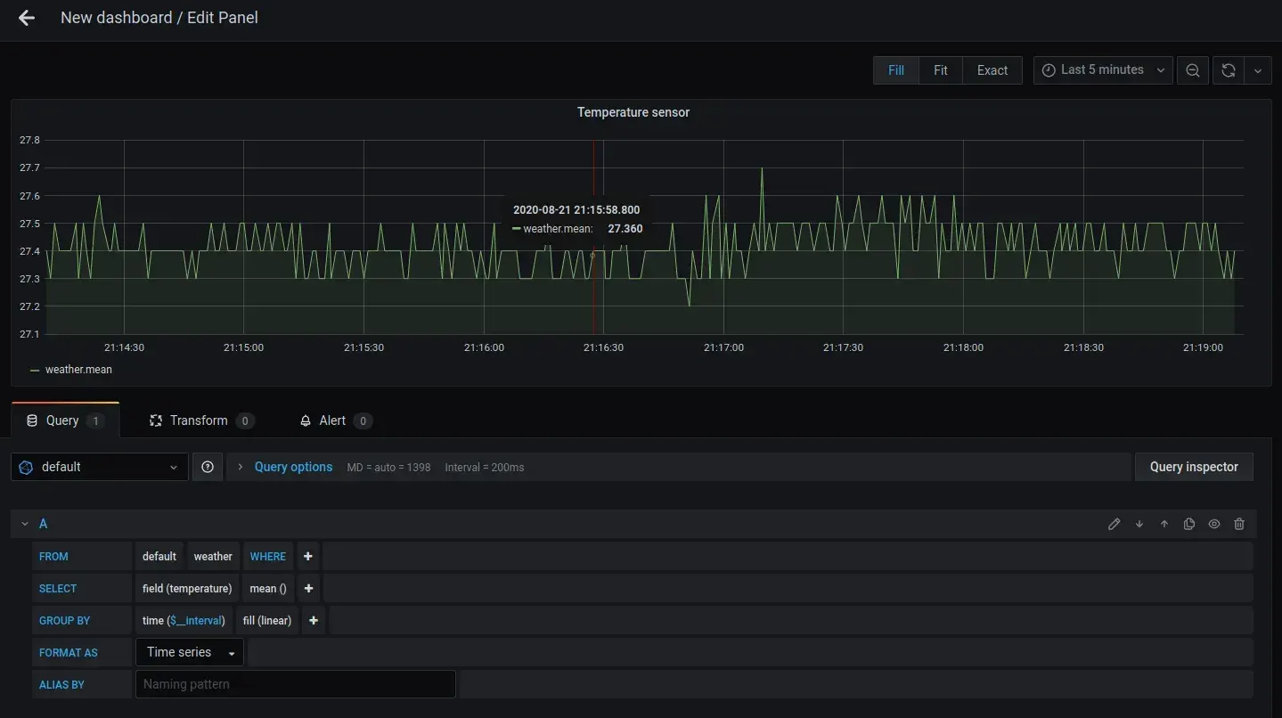Delete query A using the trash icon
Screen dimensions: 1282x718
1239,525
